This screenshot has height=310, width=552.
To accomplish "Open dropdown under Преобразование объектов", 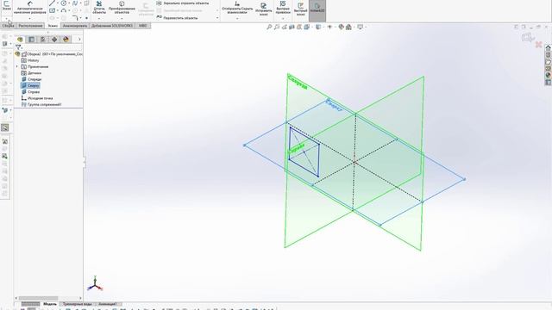I will pos(122,18).
